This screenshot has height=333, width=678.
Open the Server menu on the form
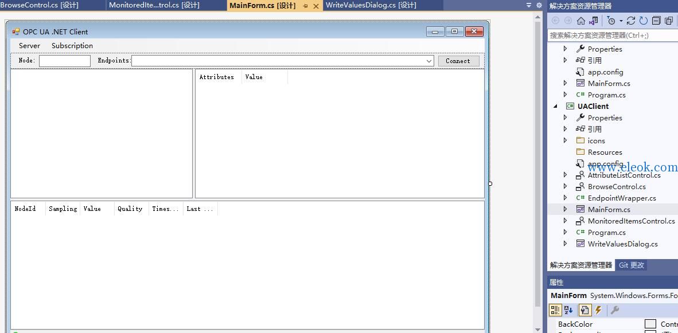[29, 46]
